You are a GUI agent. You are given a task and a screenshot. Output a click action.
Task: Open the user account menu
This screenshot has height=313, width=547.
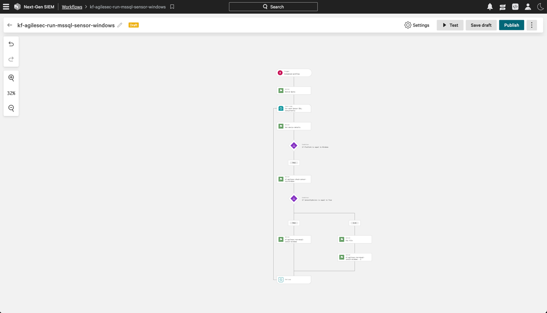(528, 6)
